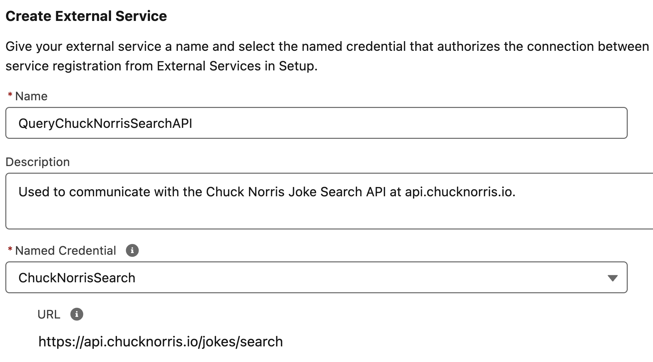Click the URL label

pyautogui.click(x=49, y=315)
